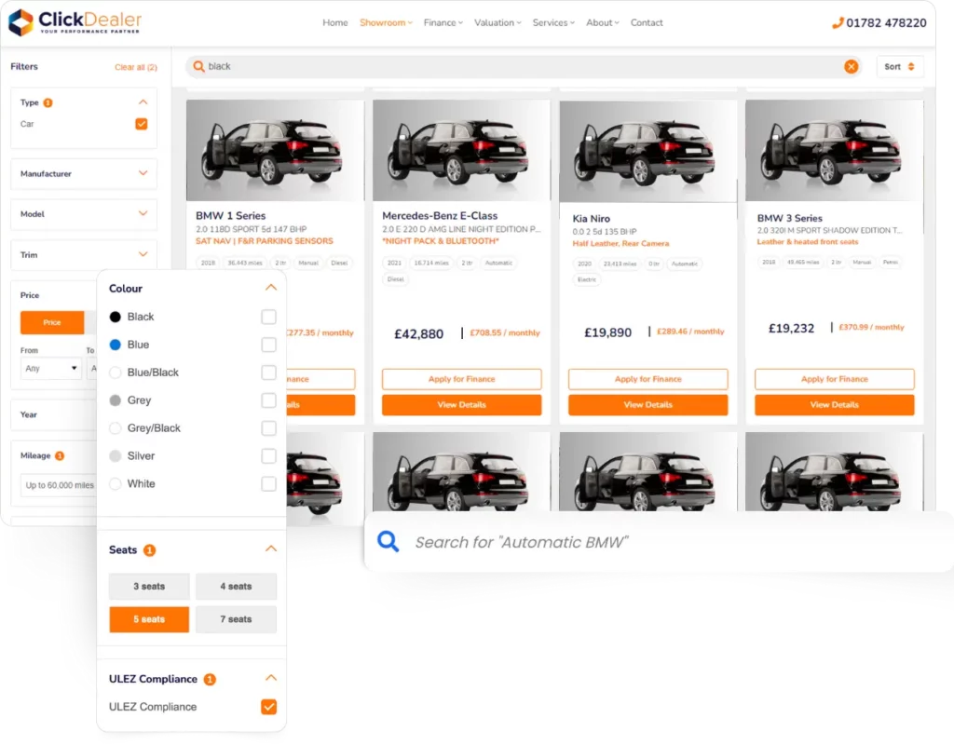
Task: Open the price From 'Any' dropdown
Action: coord(51,369)
